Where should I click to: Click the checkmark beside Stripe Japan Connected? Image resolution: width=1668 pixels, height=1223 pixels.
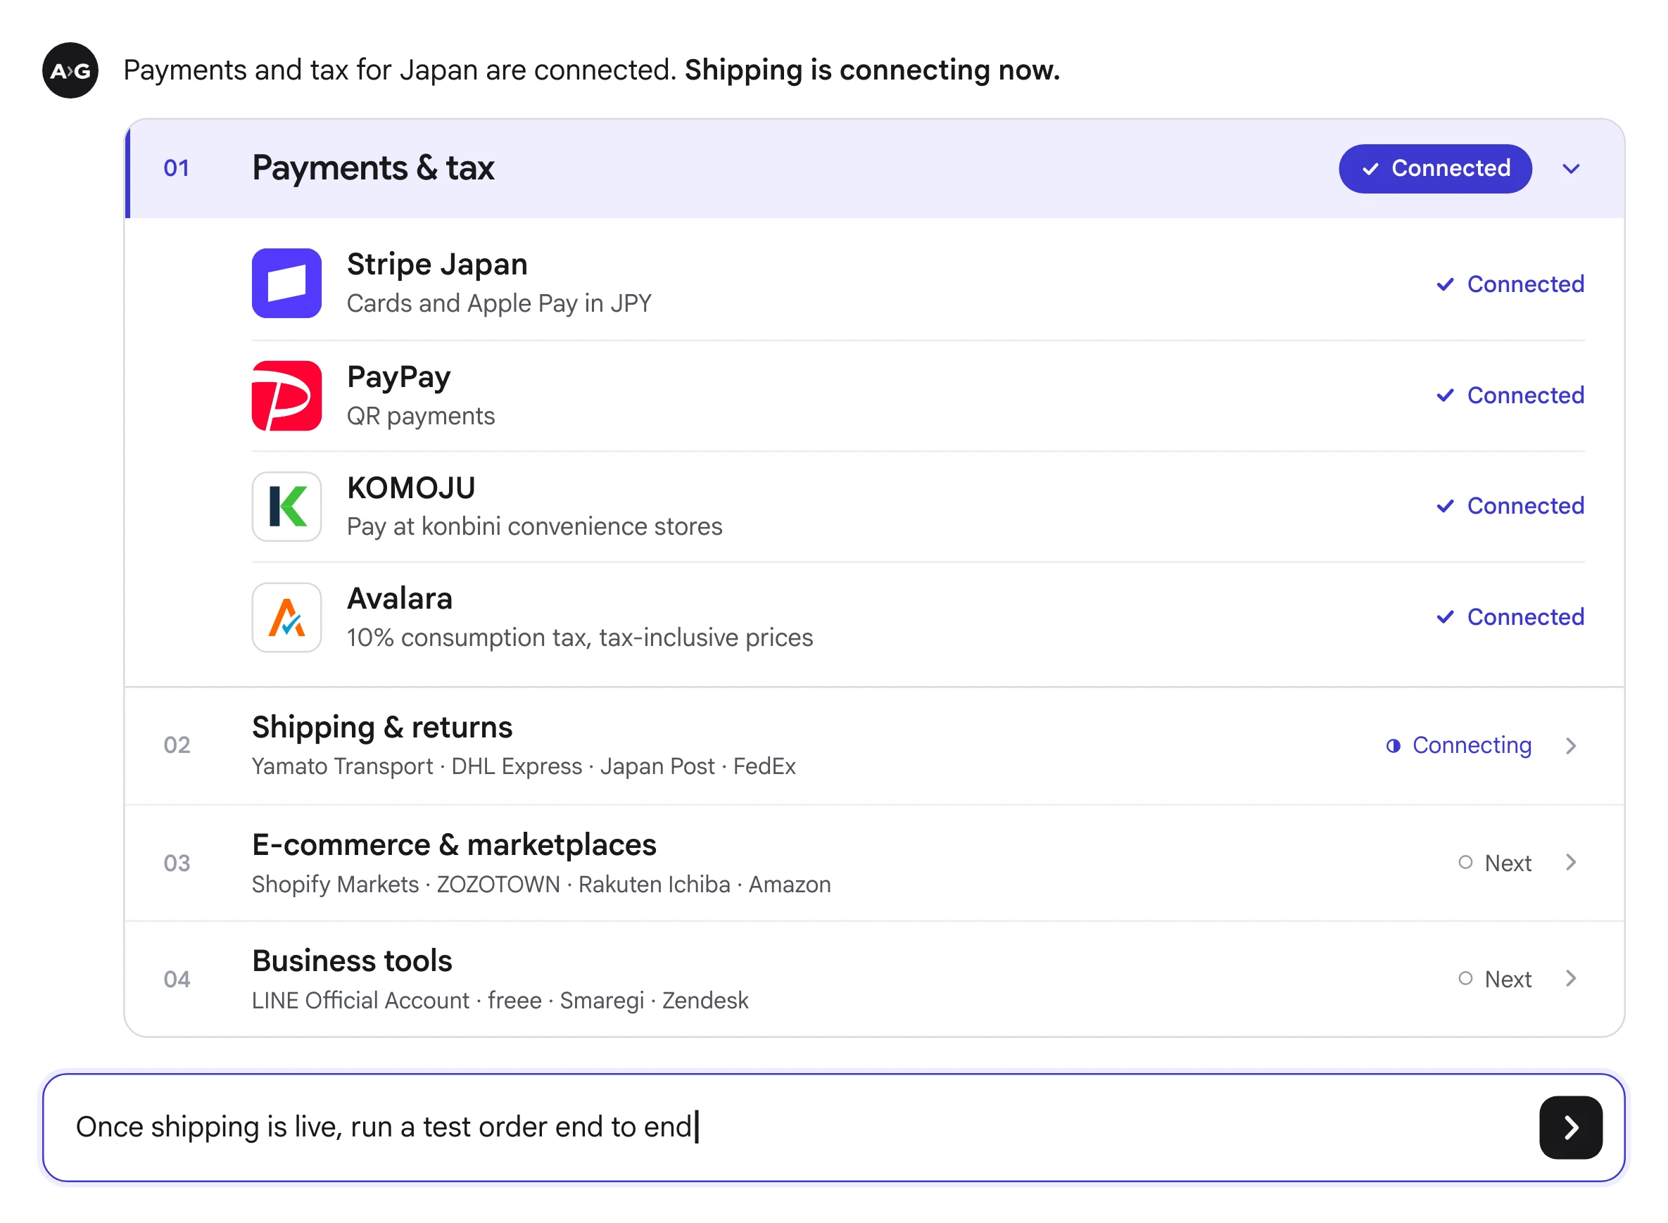(1445, 284)
